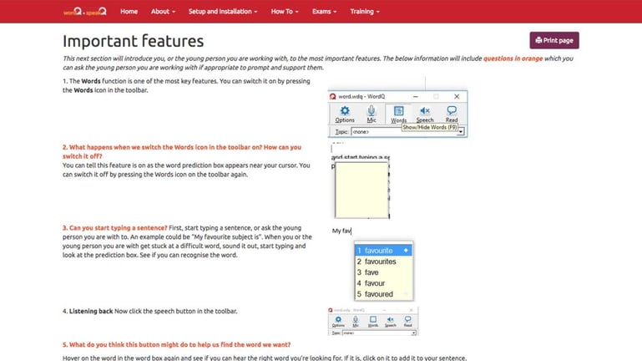The width and height of the screenshot is (642, 361).
Task: Expand the Setup and Installation menu
Action: 223,12
